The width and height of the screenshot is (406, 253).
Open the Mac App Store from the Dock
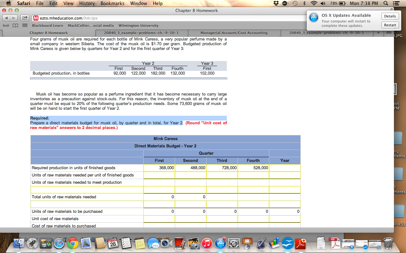220,244
